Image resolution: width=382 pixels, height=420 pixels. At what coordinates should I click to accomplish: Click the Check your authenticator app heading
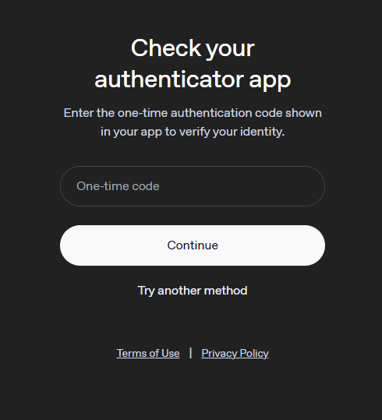click(193, 63)
